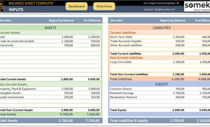Select the Long-Term Debt line item
Image resolution: width=210 pixels, height=127 pixels.
(121, 62)
